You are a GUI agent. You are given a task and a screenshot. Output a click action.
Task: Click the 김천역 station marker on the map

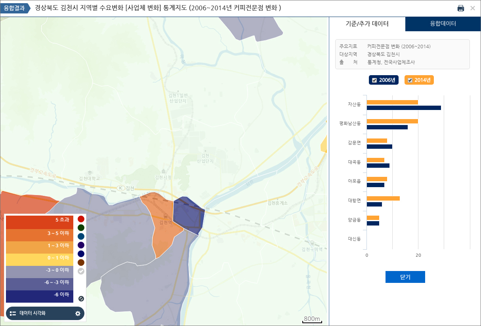click(x=166, y=217)
